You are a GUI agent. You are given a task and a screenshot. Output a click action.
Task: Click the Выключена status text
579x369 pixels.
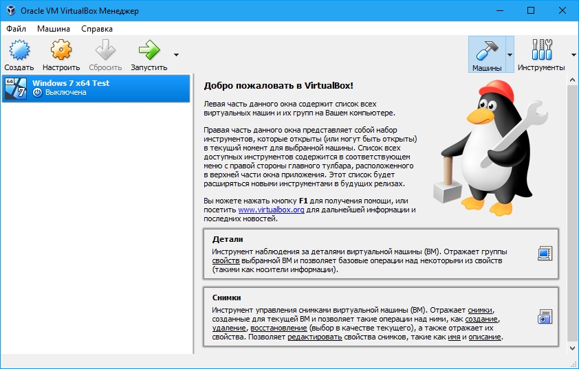pos(66,93)
